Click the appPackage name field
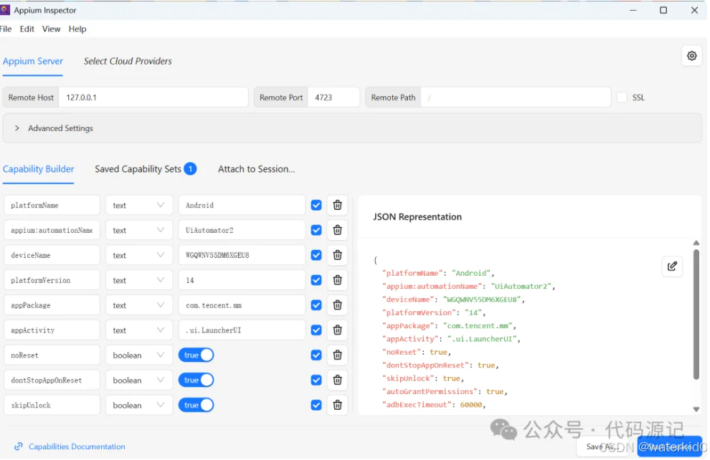The image size is (710, 460). 52,306
